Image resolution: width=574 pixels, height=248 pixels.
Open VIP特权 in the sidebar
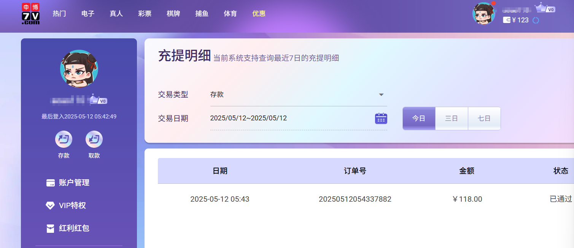tap(72, 205)
